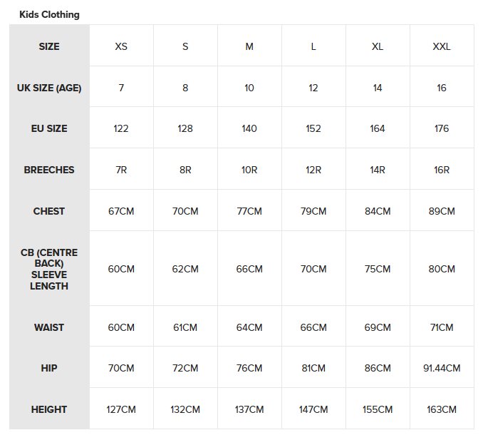Image resolution: width=483 pixels, height=440 pixels.
Task: Click the BREECHES row label
Action: point(49,170)
